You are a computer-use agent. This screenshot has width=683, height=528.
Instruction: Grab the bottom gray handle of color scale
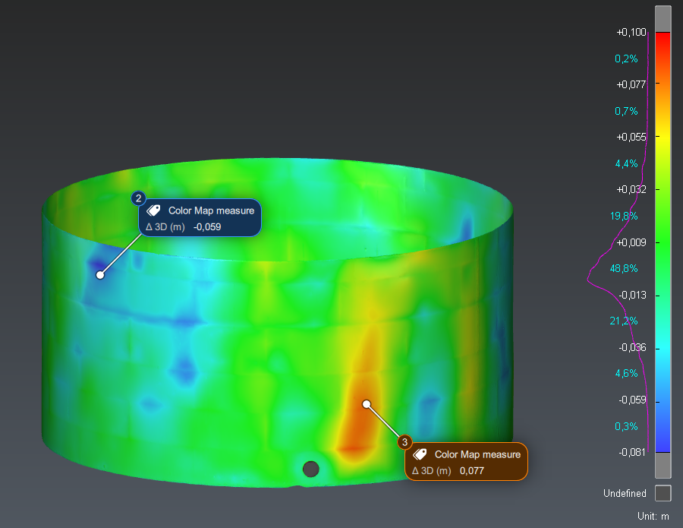(663, 463)
